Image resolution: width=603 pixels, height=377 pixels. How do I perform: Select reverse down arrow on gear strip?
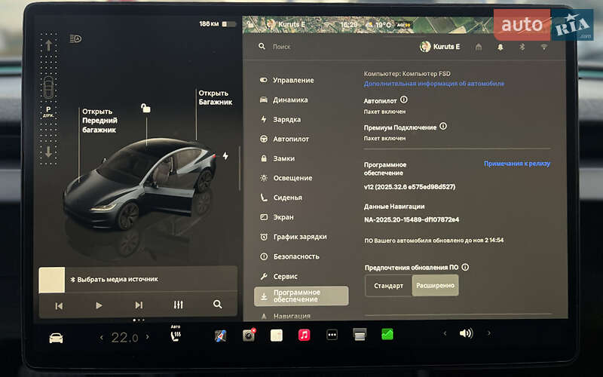click(48, 152)
